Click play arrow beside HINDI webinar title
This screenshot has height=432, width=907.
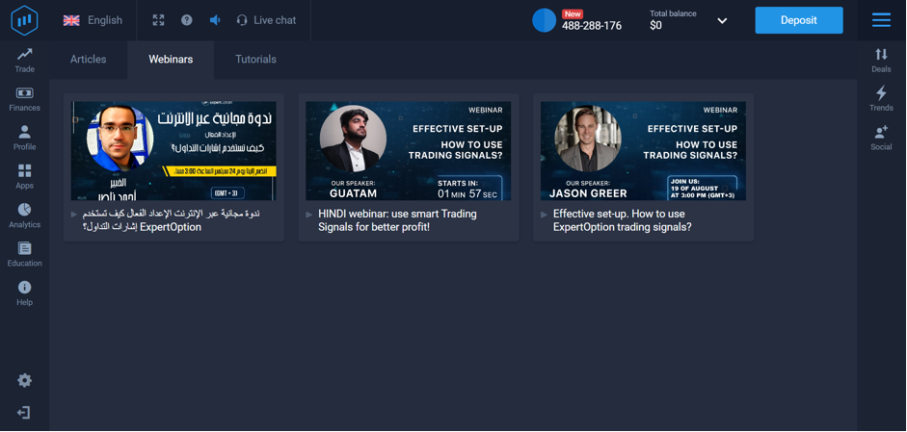coord(309,215)
